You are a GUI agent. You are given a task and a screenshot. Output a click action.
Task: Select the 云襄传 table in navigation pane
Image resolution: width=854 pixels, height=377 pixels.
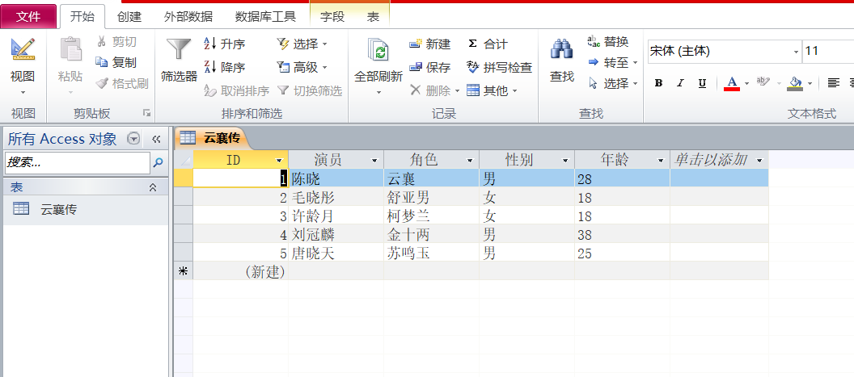click(x=86, y=209)
